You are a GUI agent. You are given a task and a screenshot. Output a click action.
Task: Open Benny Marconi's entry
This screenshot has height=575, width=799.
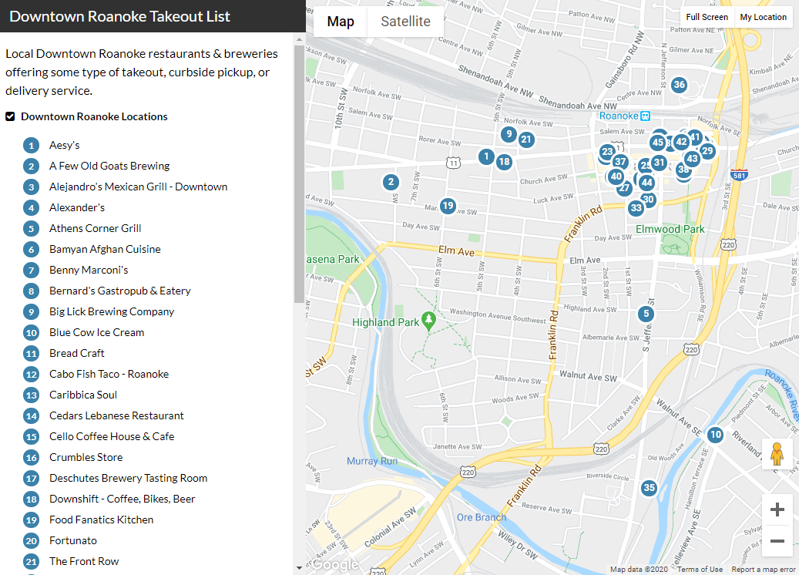coord(89,271)
